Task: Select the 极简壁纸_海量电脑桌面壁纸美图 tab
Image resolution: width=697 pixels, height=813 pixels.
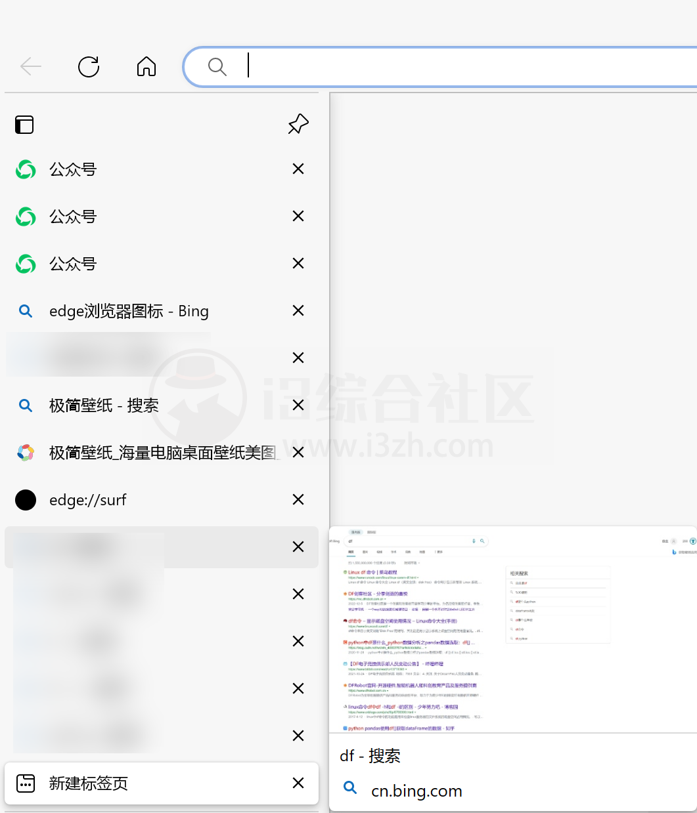Action: [x=162, y=453]
